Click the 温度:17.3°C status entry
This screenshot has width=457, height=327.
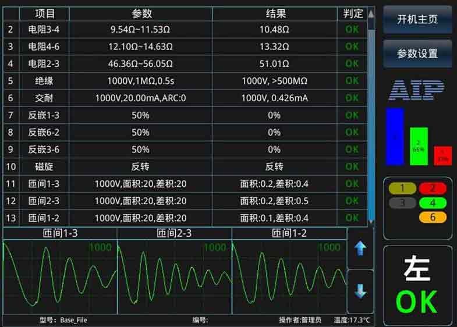pos(352,320)
